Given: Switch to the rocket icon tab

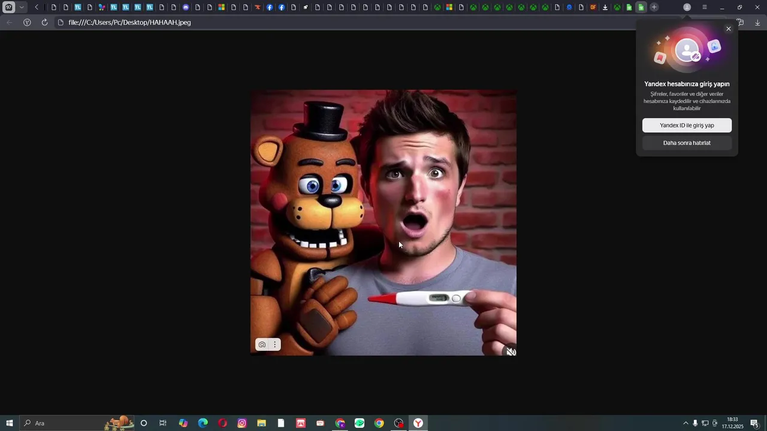Looking at the screenshot, I should pyautogui.click(x=306, y=7).
